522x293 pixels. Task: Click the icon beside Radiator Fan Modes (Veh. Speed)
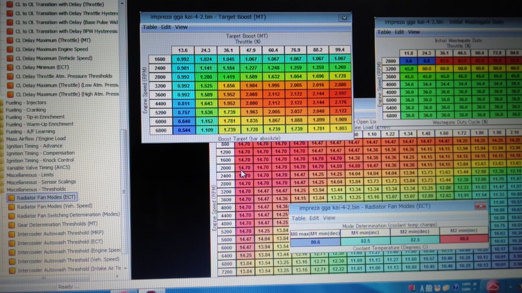pos(11,207)
